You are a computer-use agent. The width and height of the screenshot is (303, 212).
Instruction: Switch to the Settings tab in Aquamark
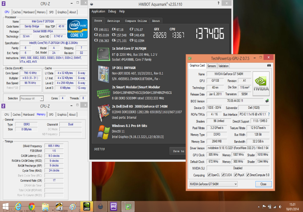113,21
